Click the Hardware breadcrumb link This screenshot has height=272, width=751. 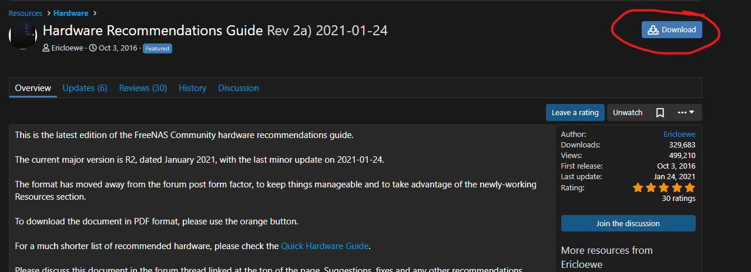coord(71,13)
